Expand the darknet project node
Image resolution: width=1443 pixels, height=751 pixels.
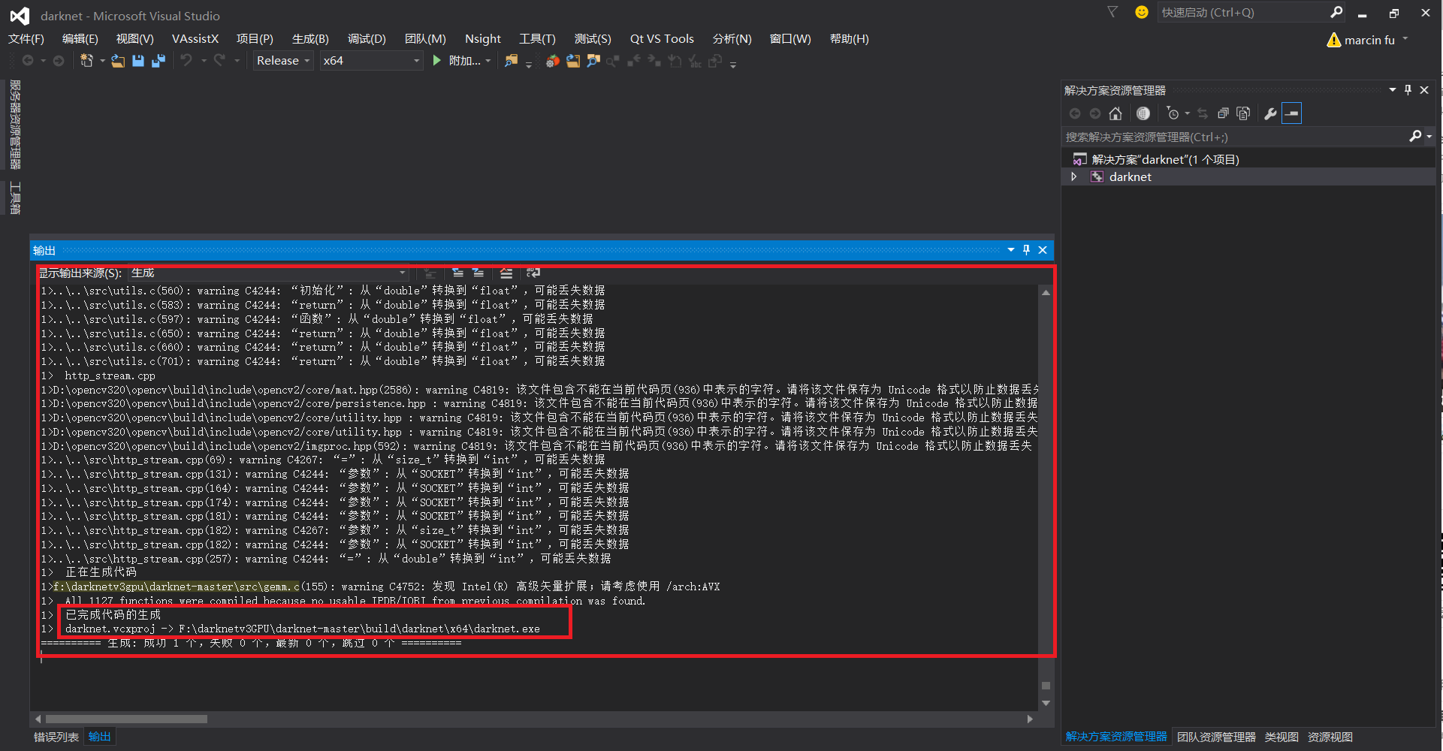click(1074, 176)
